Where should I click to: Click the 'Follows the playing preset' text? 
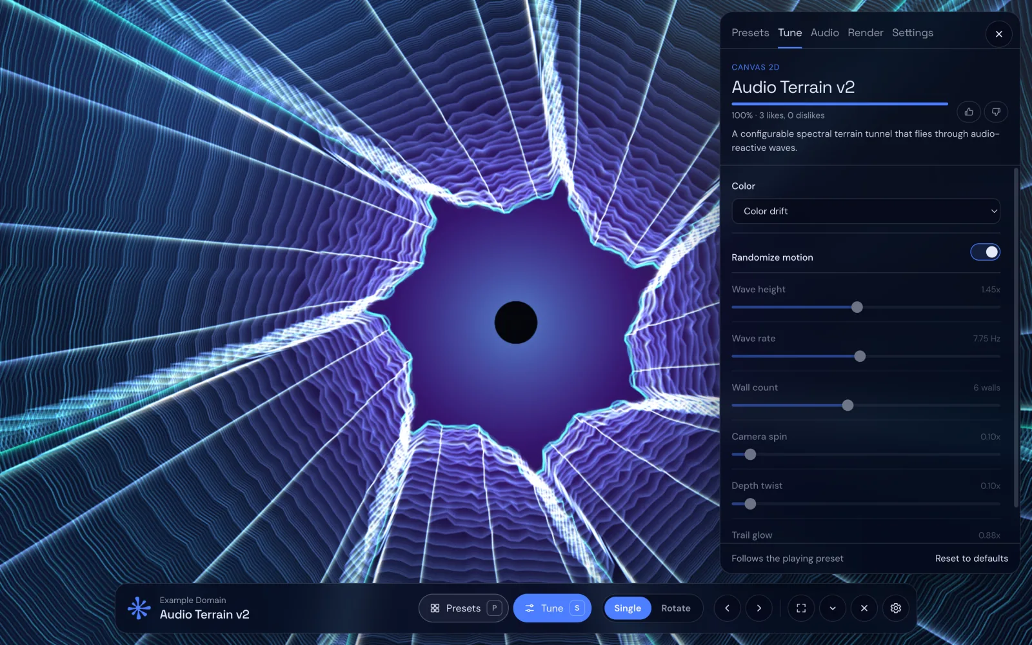[x=787, y=558]
